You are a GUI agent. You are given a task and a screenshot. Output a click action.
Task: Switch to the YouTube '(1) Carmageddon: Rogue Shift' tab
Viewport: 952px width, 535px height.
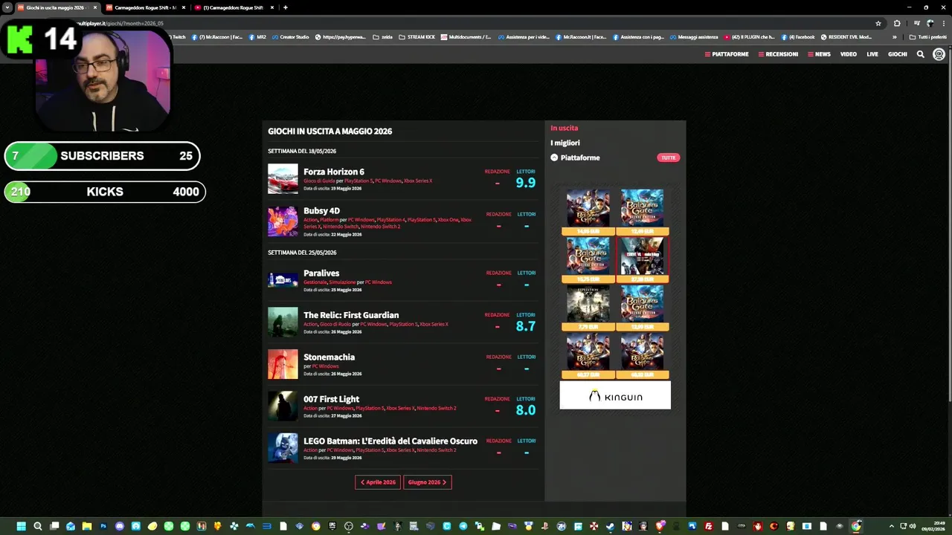(x=233, y=7)
